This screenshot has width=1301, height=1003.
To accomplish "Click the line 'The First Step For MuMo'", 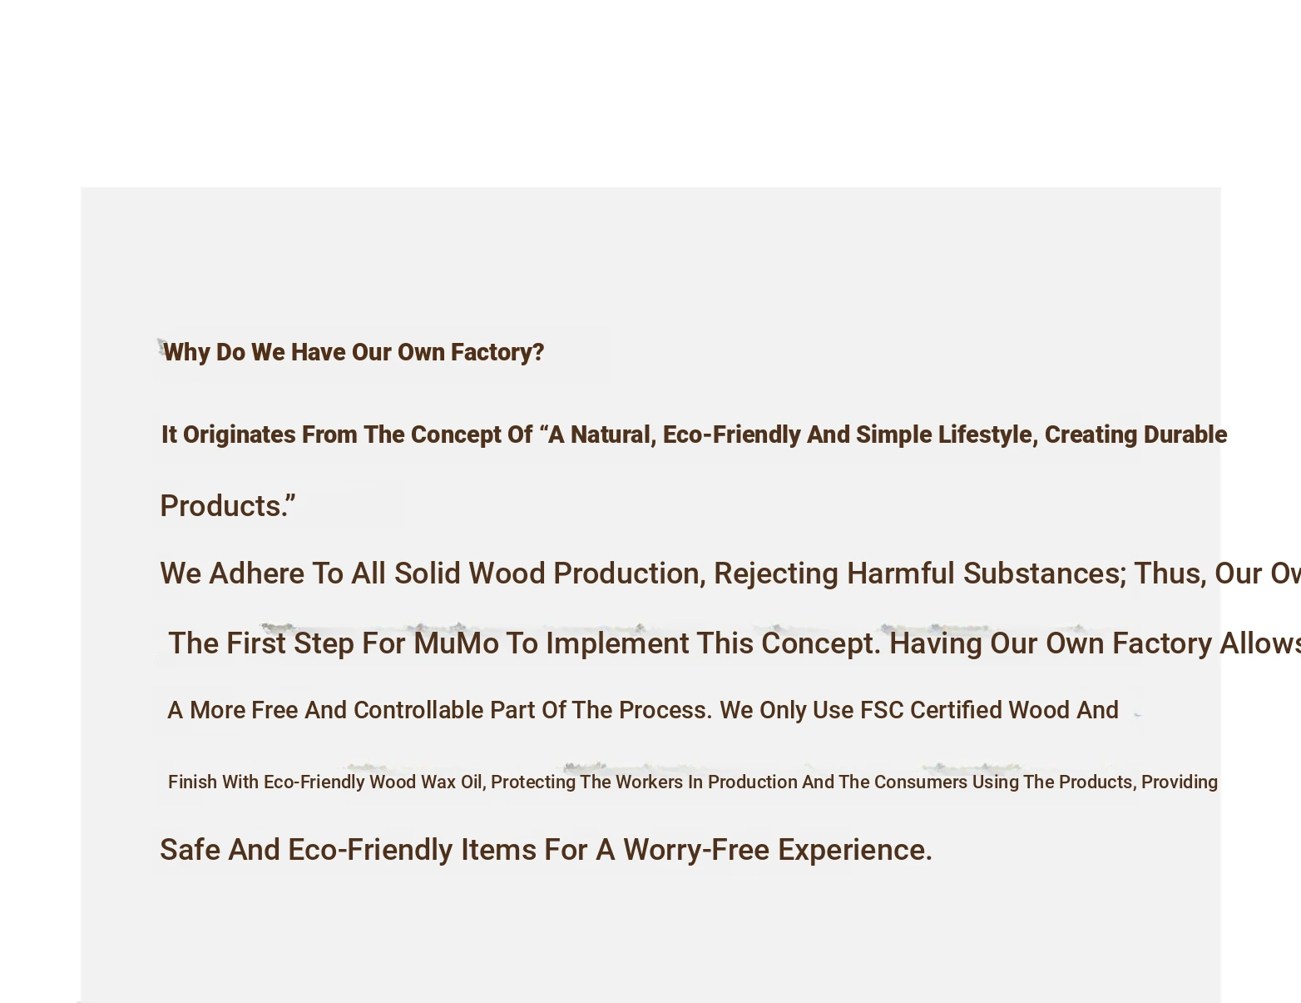I will click(x=735, y=643).
